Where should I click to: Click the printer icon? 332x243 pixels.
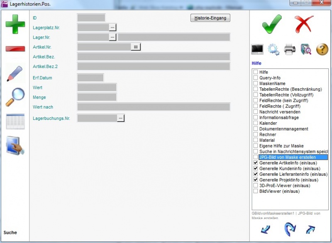(290, 49)
